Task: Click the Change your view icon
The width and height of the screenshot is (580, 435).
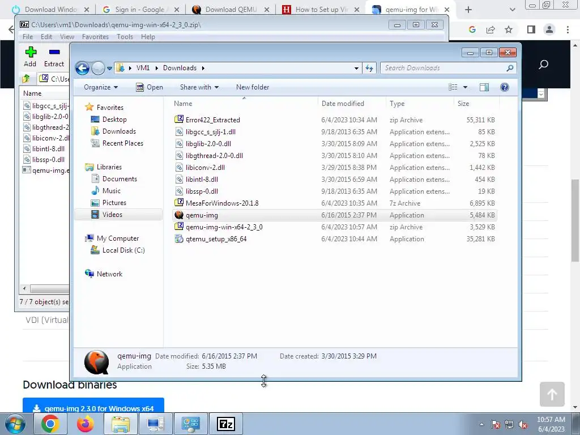Action: click(453, 87)
